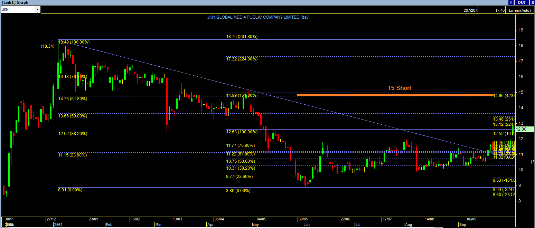Screen dimensions: 535x228
Task: Click the 9.53 (-161.8 label at right
Action: click(x=504, y=180)
